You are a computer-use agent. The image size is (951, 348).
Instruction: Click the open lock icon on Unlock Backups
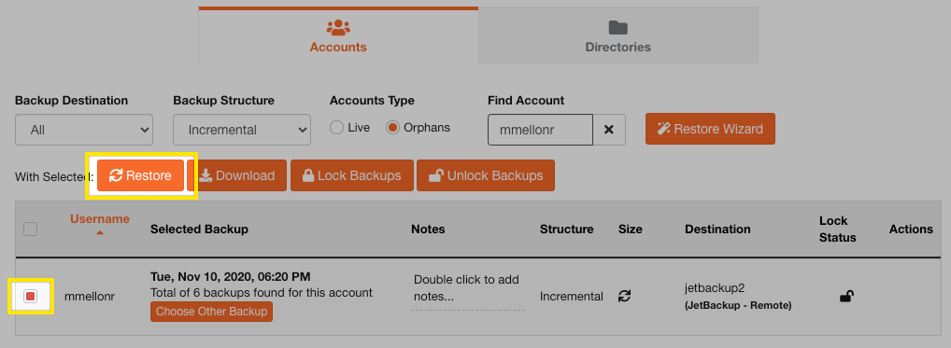[435, 175]
